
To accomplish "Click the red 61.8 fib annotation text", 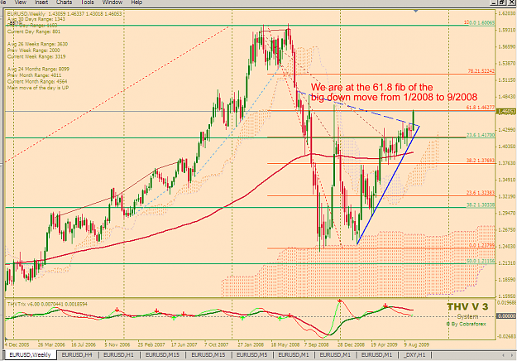I will [x=394, y=92].
